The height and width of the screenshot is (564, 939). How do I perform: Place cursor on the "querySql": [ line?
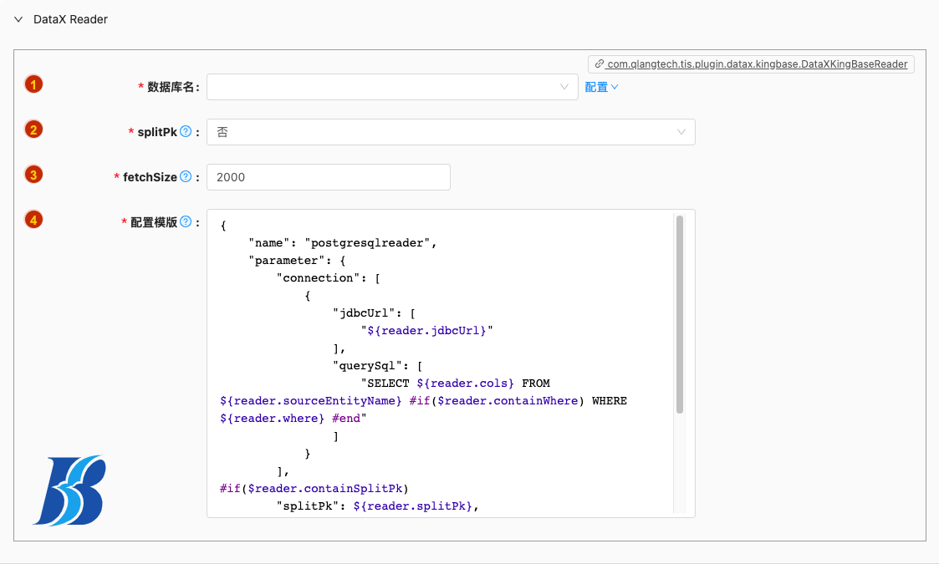click(x=378, y=366)
